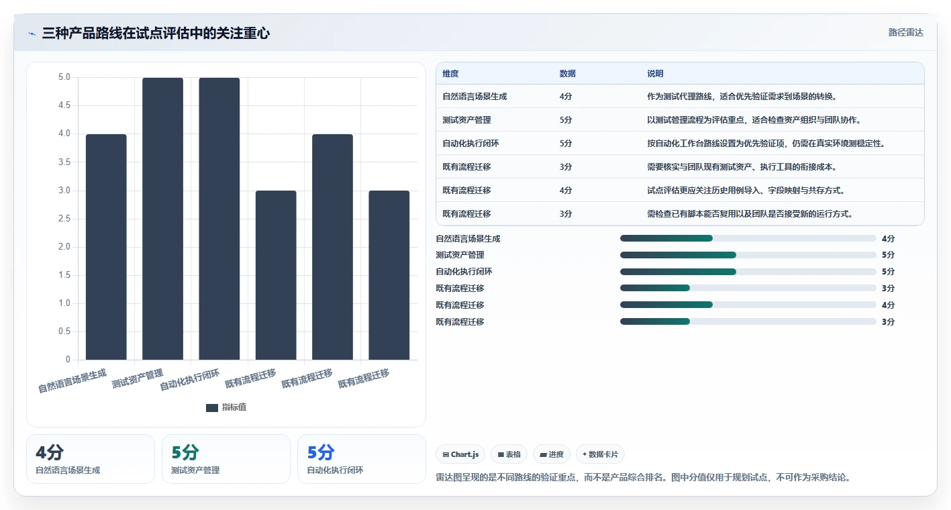The width and height of the screenshot is (951, 510).
Task: Click the 进度 chip
Action: tap(552, 454)
